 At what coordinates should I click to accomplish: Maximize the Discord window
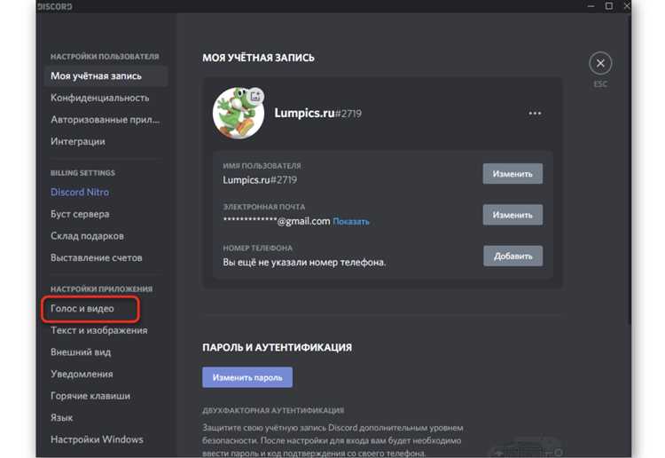608,6
